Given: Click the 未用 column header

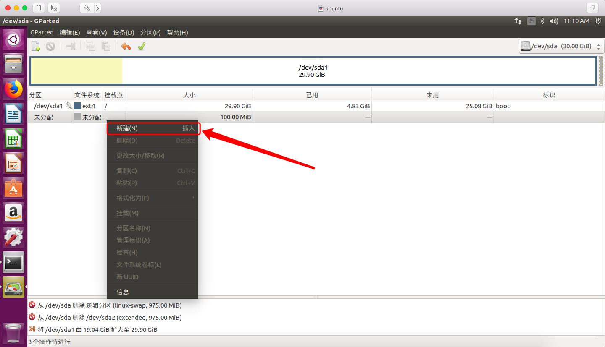Looking at the screenshot, I should point(433,95).
